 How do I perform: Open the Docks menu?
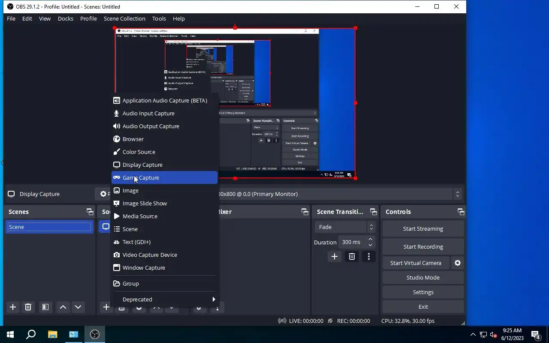(66, 18)
